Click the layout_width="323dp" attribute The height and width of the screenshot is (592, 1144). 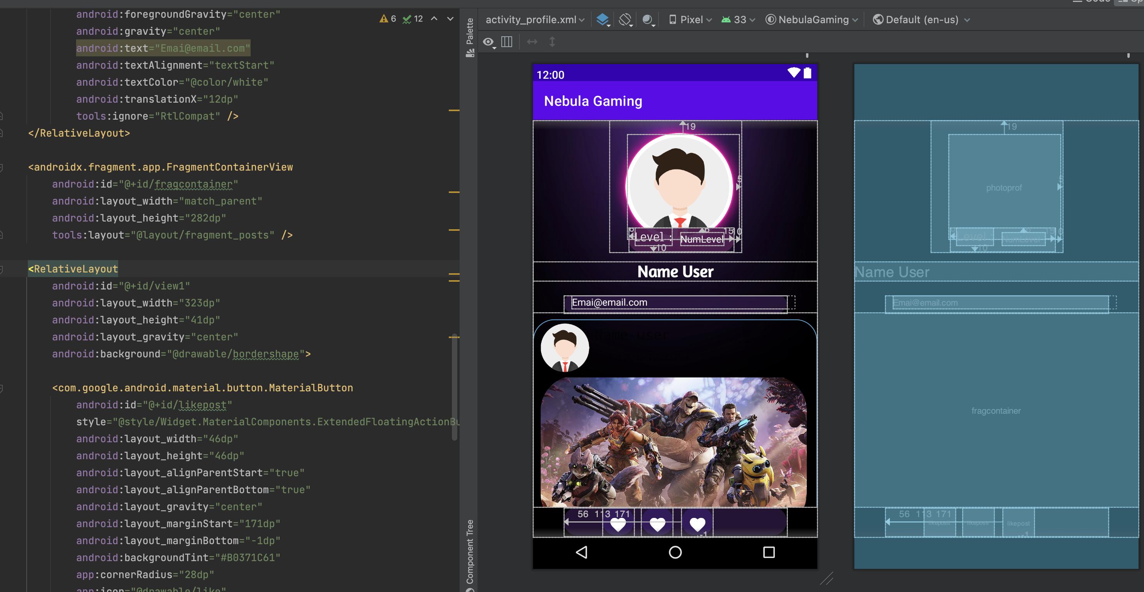point(136,303)
